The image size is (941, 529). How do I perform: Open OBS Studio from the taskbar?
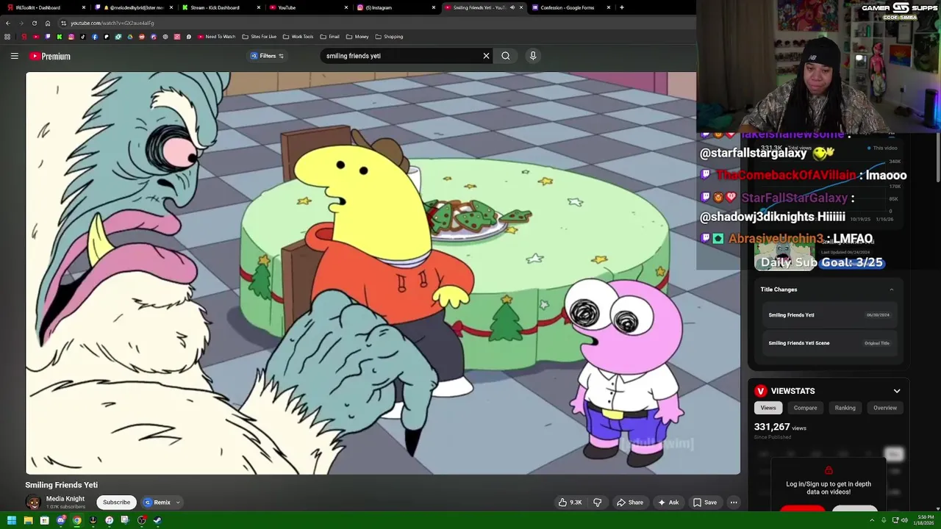(x=141, y=520)
